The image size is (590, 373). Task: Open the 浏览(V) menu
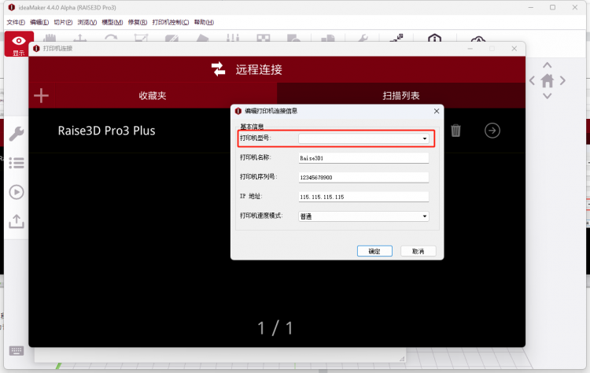pos(87,22)
